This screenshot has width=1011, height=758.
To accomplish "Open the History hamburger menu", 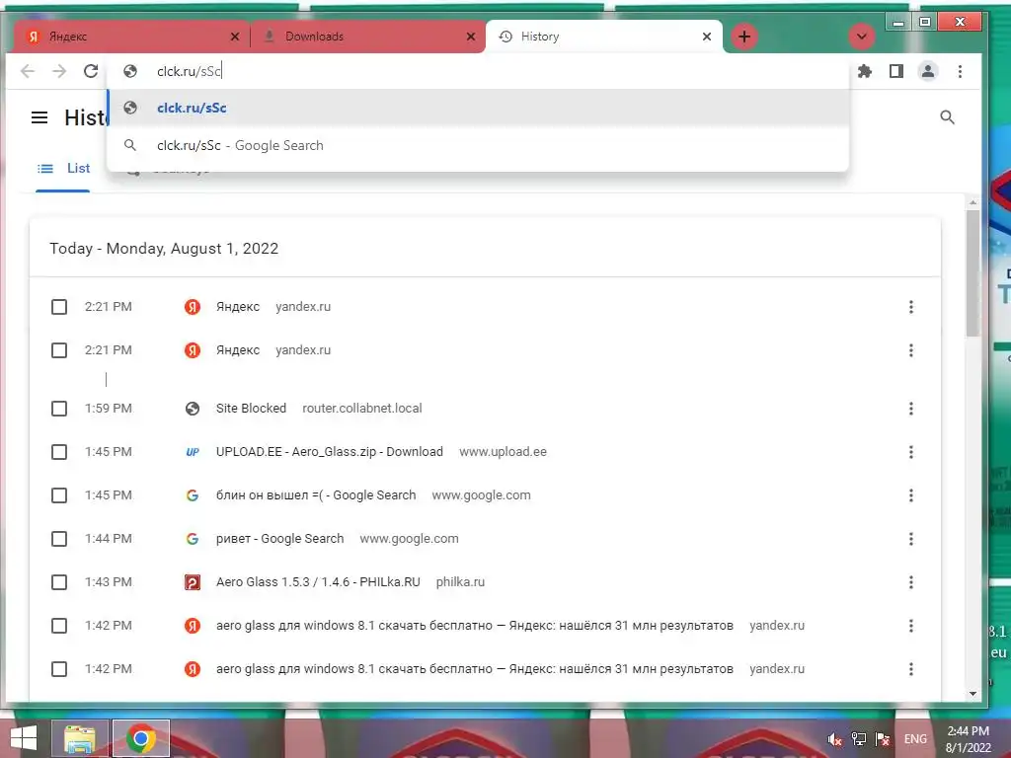I will (39, 117).
